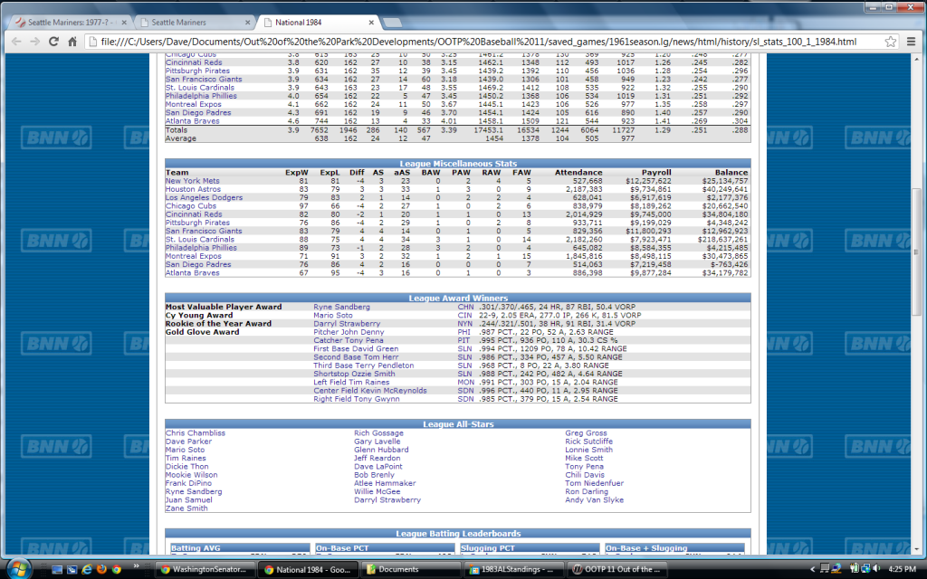Click the system clock 4:25 PM

point(903,570)
